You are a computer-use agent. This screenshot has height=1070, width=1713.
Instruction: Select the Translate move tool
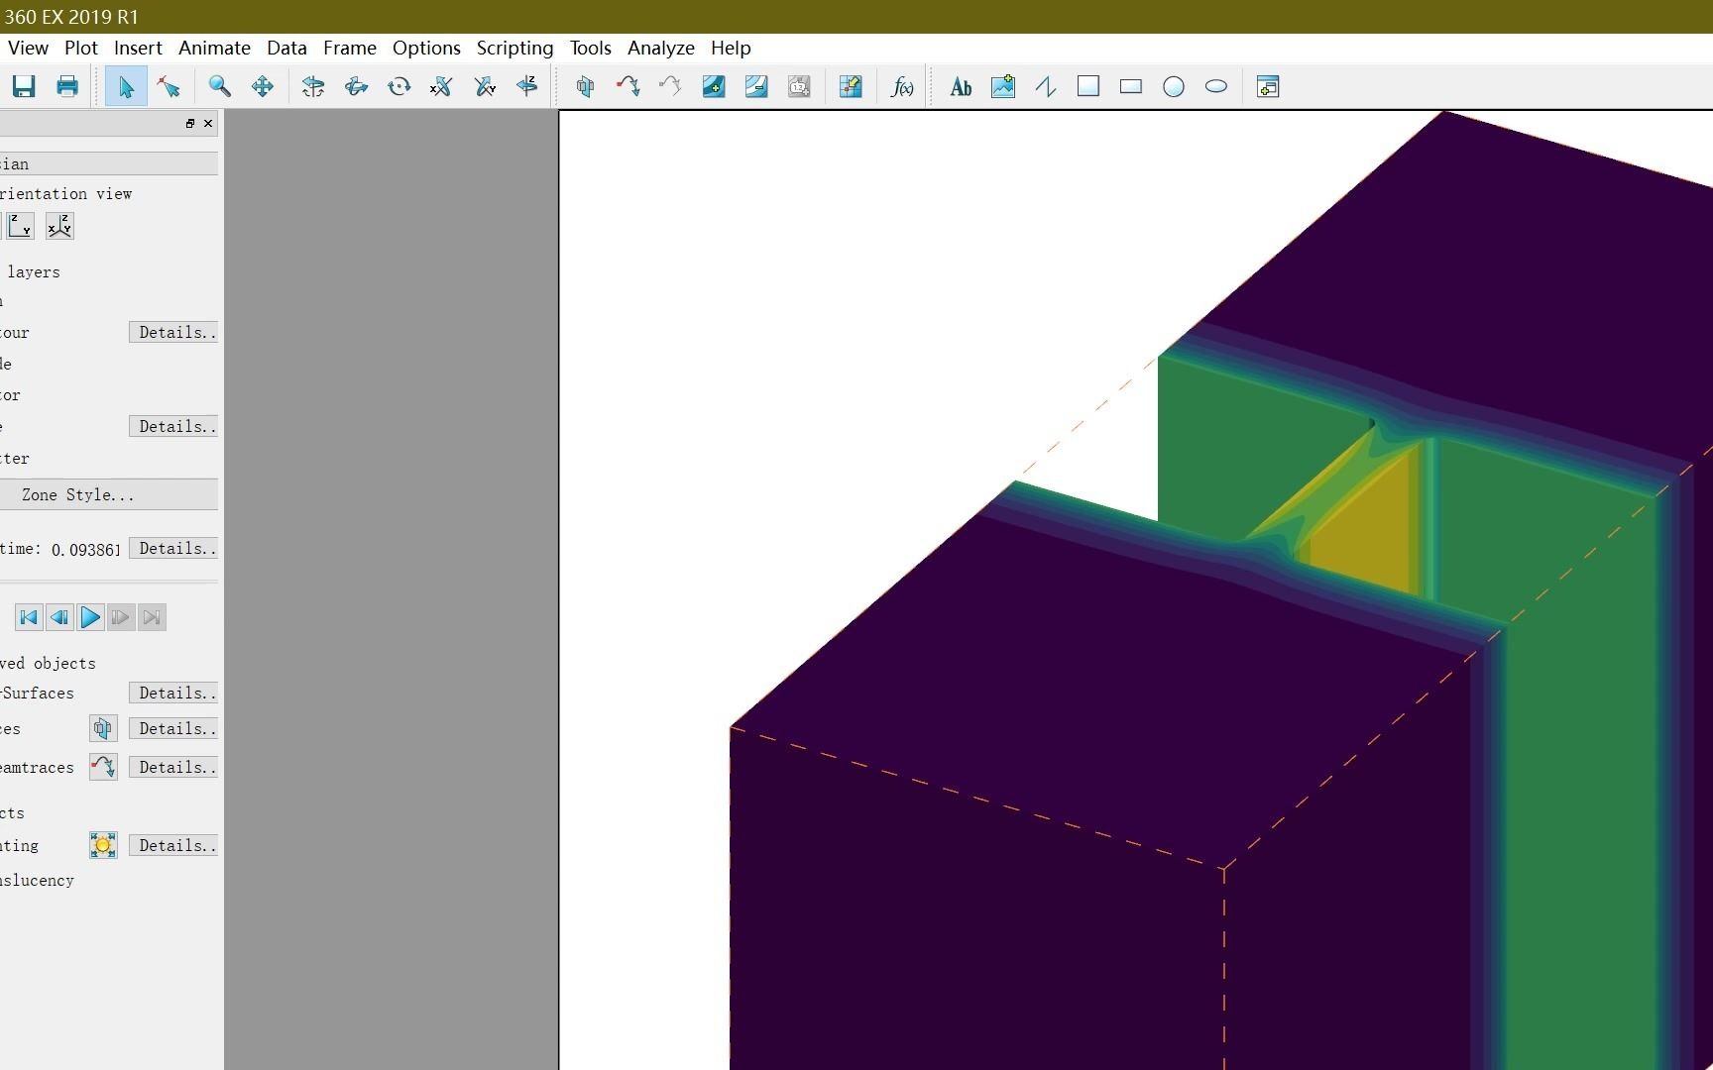(263, 87)
